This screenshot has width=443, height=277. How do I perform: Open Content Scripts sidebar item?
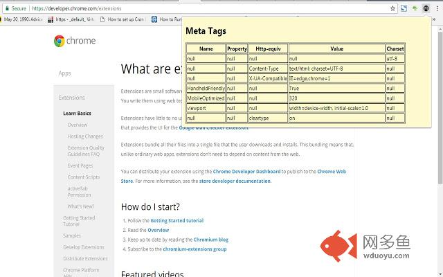pos(84,177)
